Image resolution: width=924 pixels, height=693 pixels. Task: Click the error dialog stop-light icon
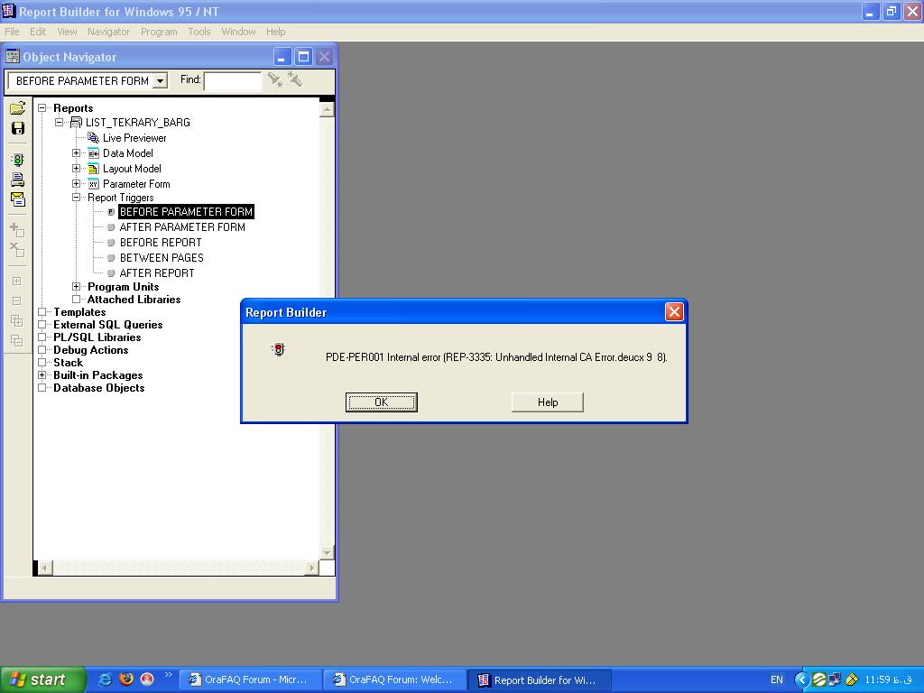(278, 349)
